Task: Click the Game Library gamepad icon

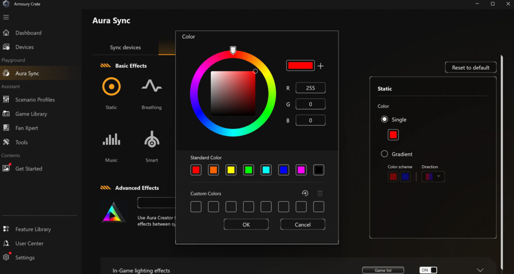Action: 6,114
